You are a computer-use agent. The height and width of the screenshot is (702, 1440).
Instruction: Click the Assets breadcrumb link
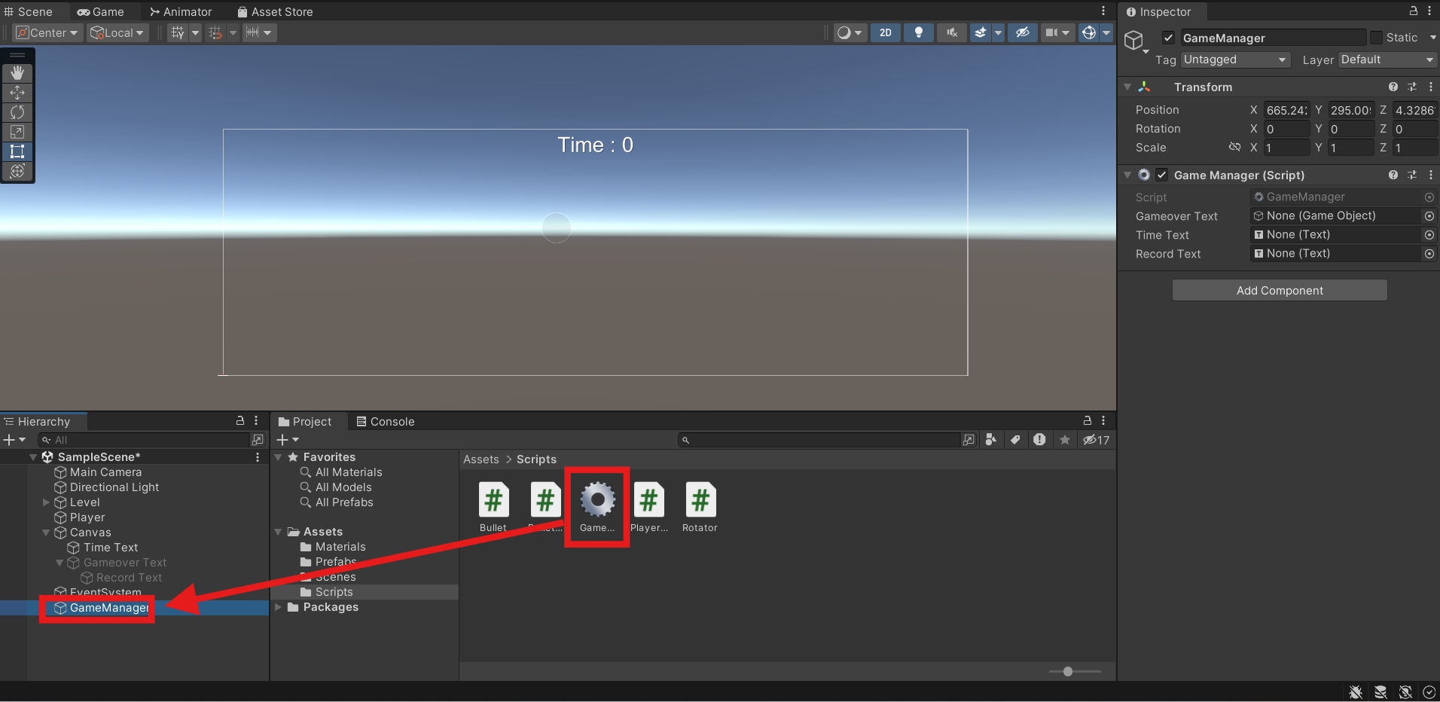pyautogui.click(x=481, y=459)
